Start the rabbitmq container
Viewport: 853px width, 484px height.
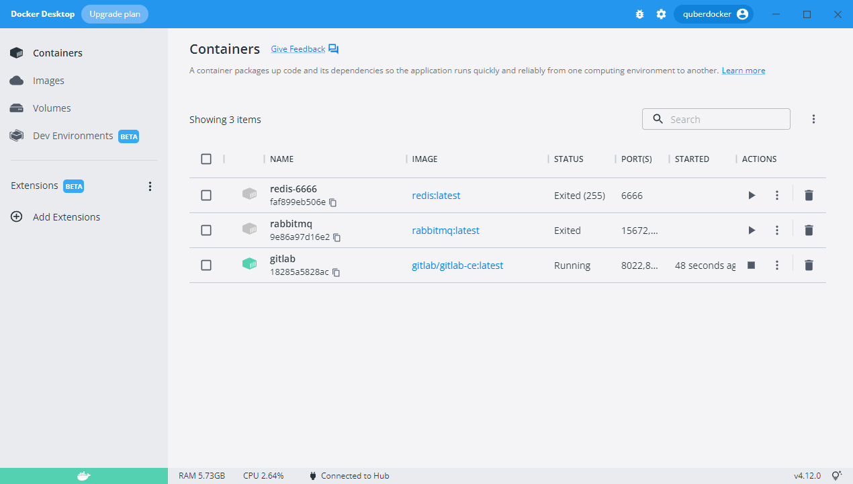(752, 231)
